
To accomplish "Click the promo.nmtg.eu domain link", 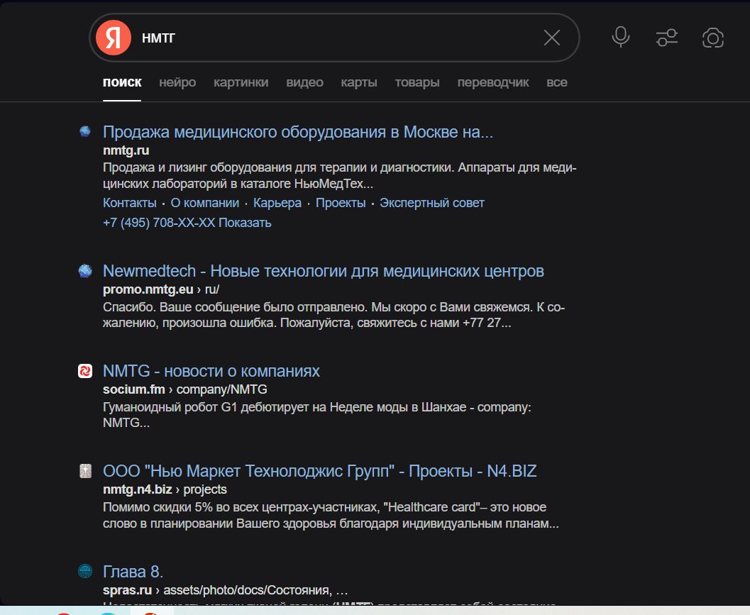I will (148, 289).
